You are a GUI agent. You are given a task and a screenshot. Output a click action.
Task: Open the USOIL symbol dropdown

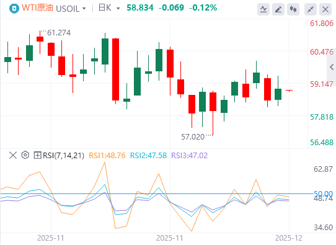(x=71, y=9)
